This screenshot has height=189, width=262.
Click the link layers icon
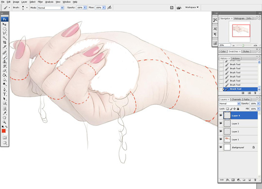(x=222, y=180)
